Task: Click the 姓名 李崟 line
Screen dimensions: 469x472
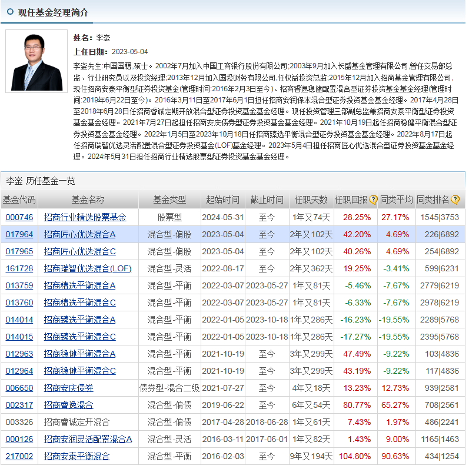Action: tap(92, 38)
